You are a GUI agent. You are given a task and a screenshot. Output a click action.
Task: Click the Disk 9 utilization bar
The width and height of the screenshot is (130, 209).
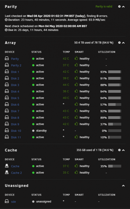pyautogui.click(x=114, y=124)
